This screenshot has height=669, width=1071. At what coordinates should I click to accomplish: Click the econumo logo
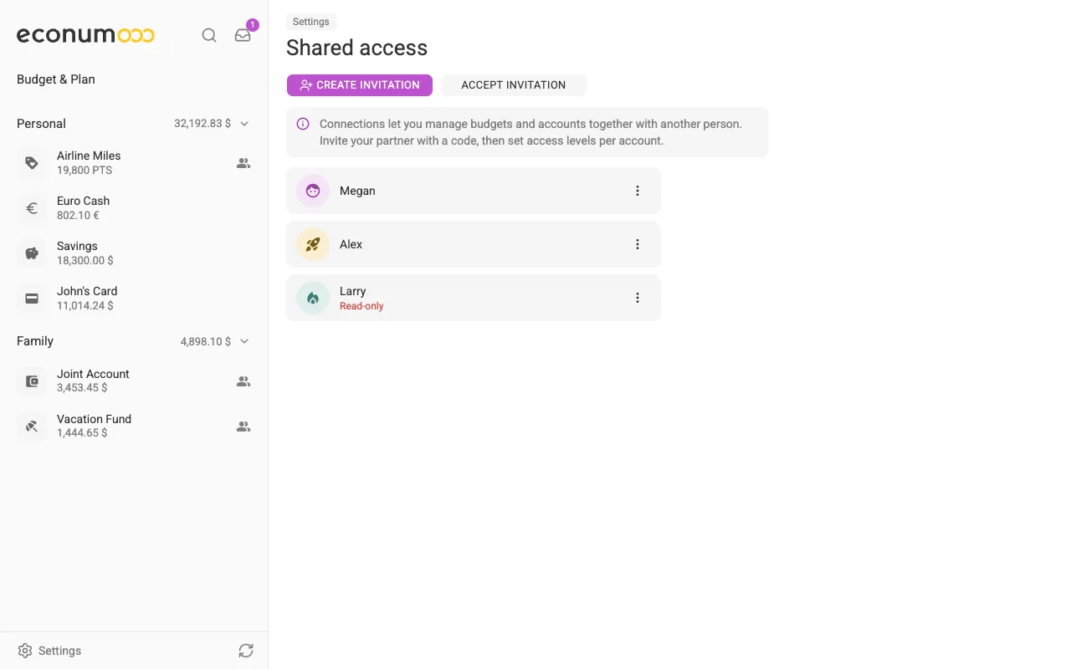85,35
